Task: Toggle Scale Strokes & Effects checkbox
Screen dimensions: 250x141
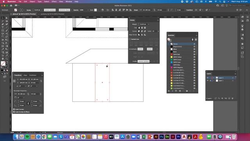Action: click(x=14, y=112)
